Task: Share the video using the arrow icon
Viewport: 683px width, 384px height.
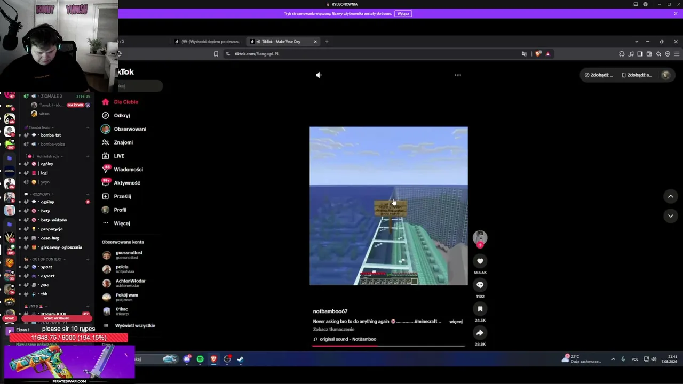Action: 480,333
